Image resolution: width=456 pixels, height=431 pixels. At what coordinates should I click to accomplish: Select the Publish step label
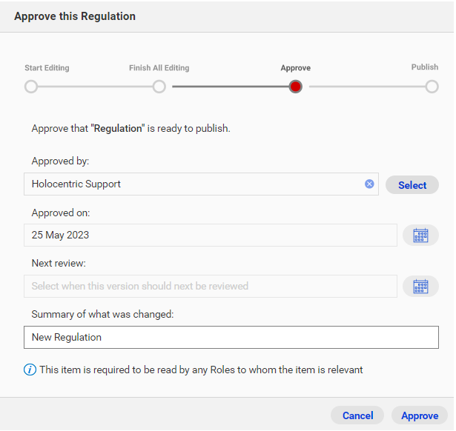pyautogui.click(x=425, y=67)
